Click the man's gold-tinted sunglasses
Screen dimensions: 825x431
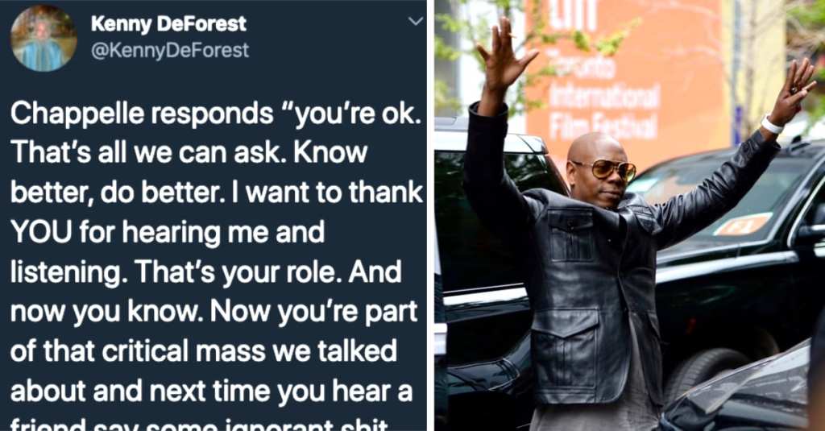607,169
